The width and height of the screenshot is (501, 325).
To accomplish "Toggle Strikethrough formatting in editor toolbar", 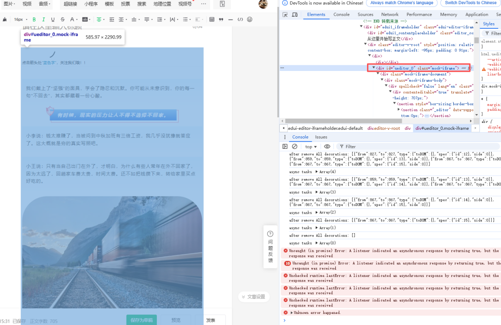I will point(62,19).
